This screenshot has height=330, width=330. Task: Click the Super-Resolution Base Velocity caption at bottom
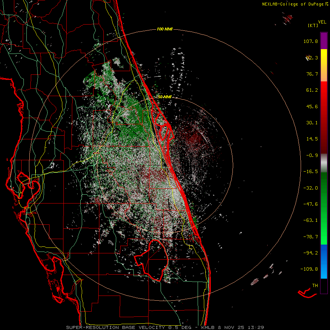[165, 327]
